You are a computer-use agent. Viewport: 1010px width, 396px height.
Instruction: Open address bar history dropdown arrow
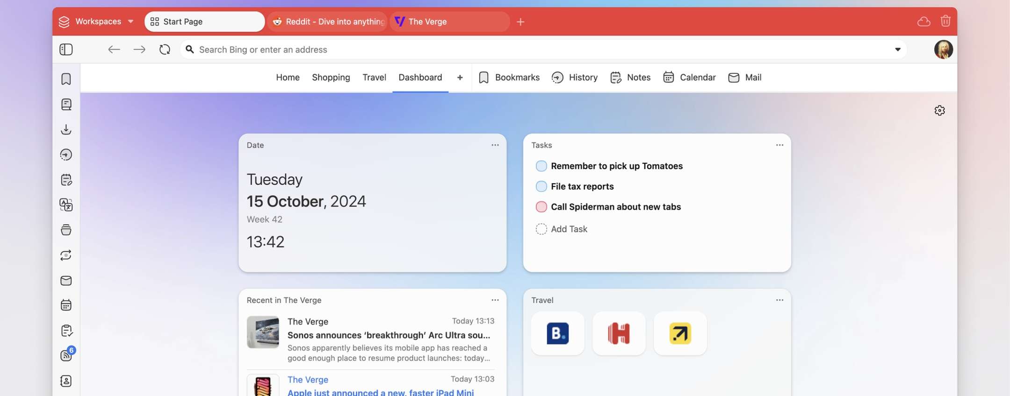[x=898, y=49]
